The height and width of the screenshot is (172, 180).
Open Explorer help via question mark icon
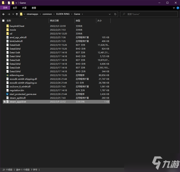point(178,8)
